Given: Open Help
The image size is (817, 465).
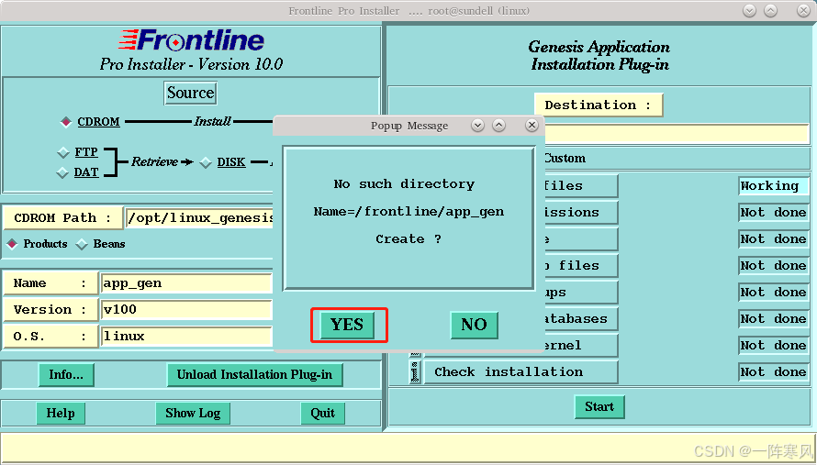Looking at the screenshot, I should pos(61,414).
